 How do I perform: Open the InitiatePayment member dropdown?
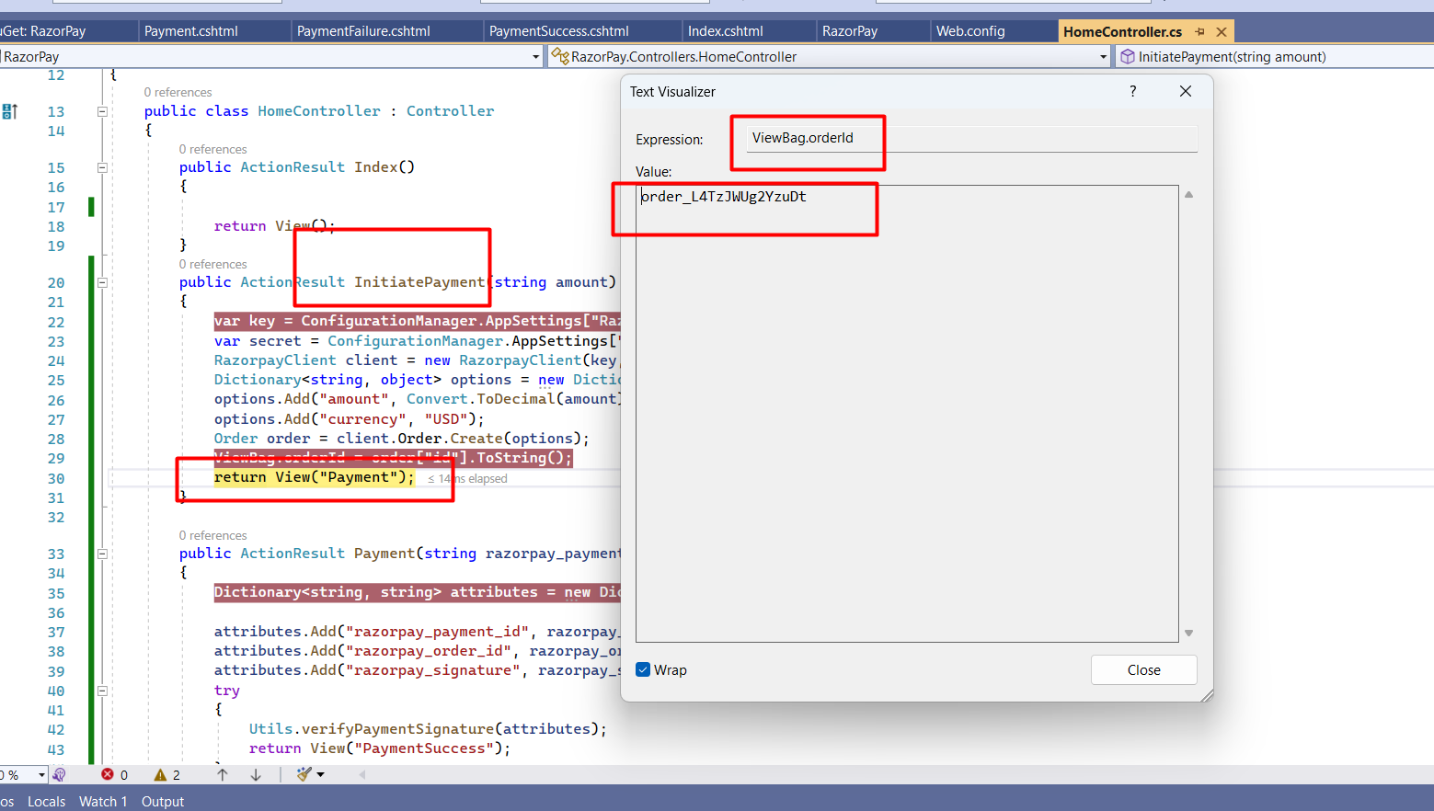click(1274, 57)
